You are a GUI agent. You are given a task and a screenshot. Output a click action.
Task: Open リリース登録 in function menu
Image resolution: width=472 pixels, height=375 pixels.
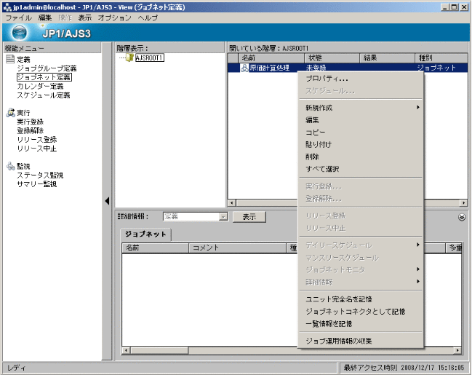click(x=36, y=140)
